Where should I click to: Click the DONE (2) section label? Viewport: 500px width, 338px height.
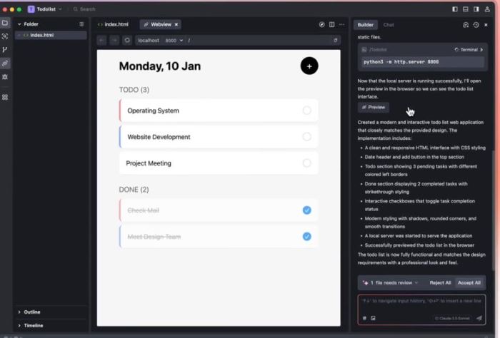point(134,190)
